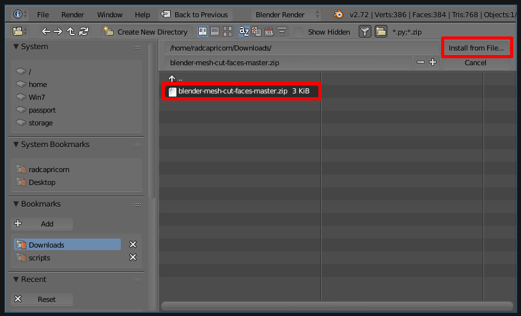Sort files alphabetically

click(244, 31)
